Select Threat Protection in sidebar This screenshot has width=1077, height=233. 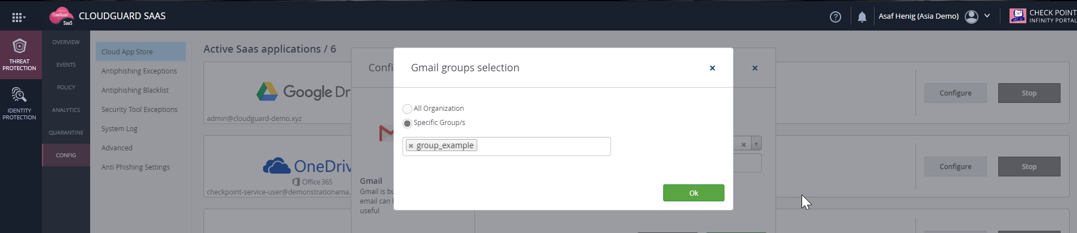[x=19, y=55]
